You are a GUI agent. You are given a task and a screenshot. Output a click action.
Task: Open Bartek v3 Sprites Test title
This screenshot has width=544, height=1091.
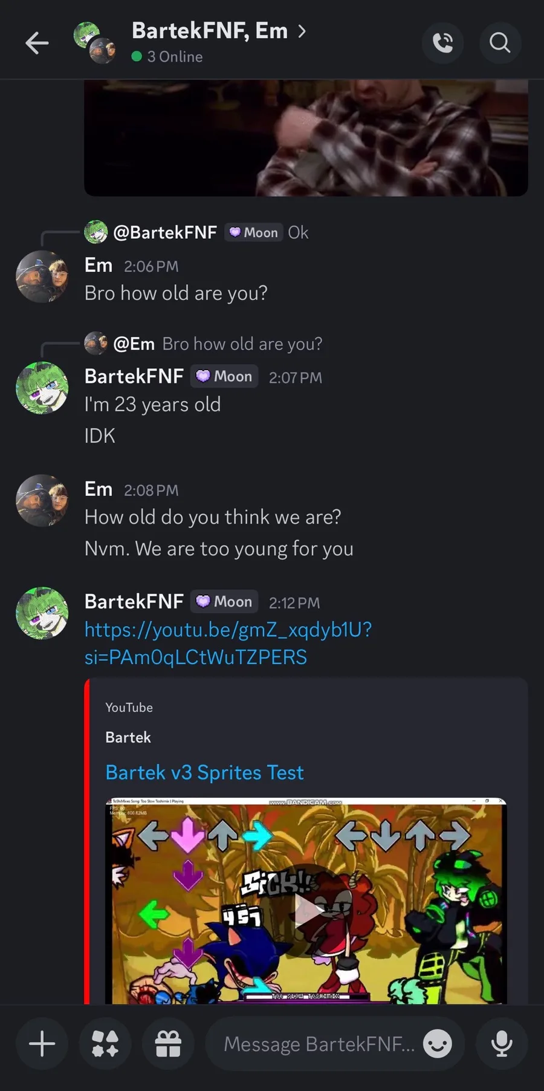click(x=204, y=772)
